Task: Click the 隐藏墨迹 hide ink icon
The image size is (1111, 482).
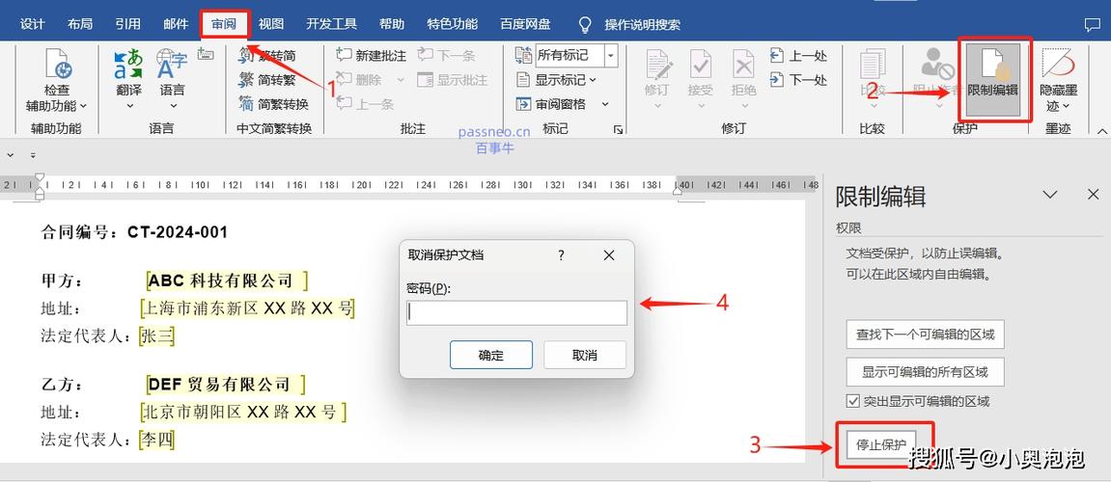Action: [x=1059, y=63]
